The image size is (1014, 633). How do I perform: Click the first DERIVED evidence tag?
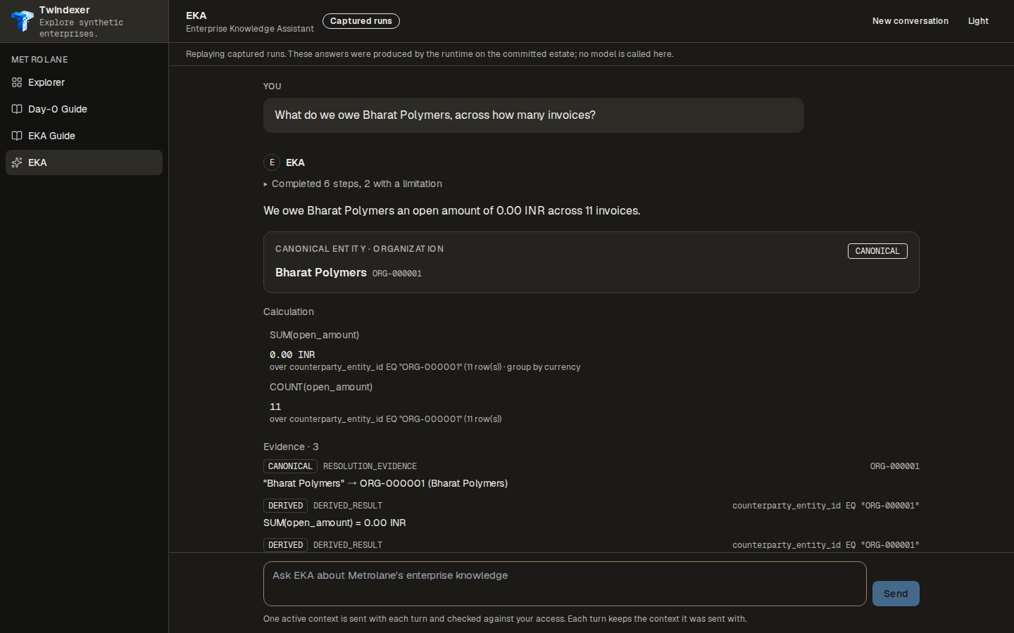click(x=285, y=506)
